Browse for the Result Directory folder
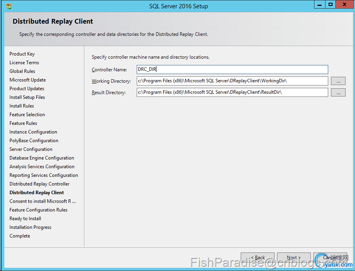Screen dimensions: 355x271 pyautogui.click(x=338, y=93)
